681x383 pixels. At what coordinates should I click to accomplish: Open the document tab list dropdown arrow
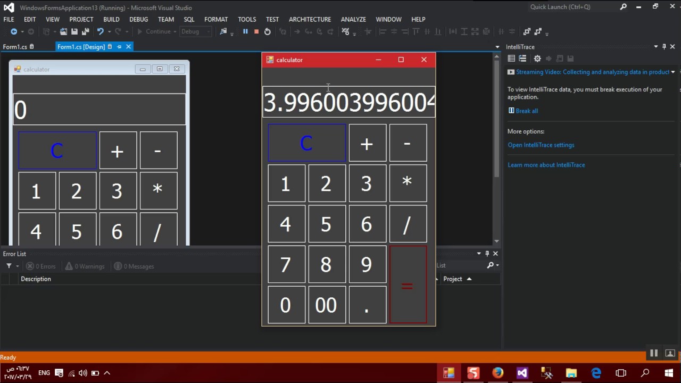[497, 47]
